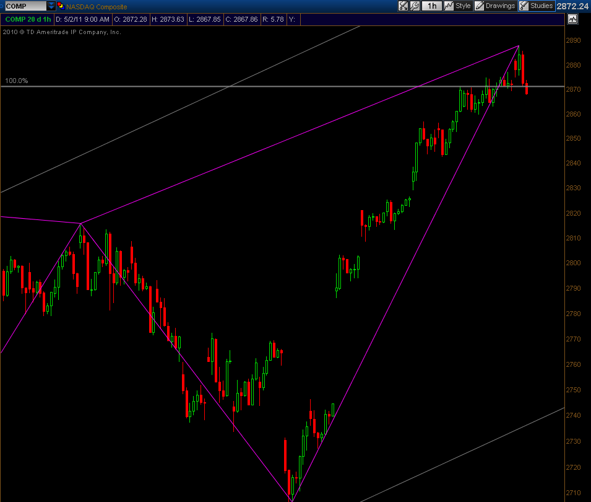Viewport: 591px width, 502px height.
Task: Click the flask icon beside Studies
Action: tap(524, 6)
